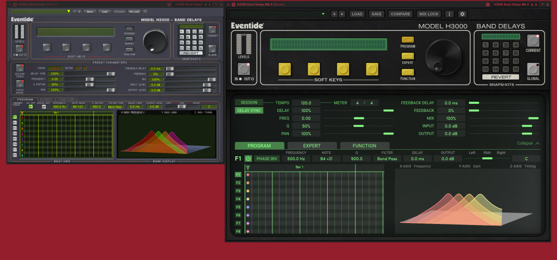Toggle CURRENT snapshot button in Mk II
This screenshot has width=557, height=260.
tap(533, 40)
